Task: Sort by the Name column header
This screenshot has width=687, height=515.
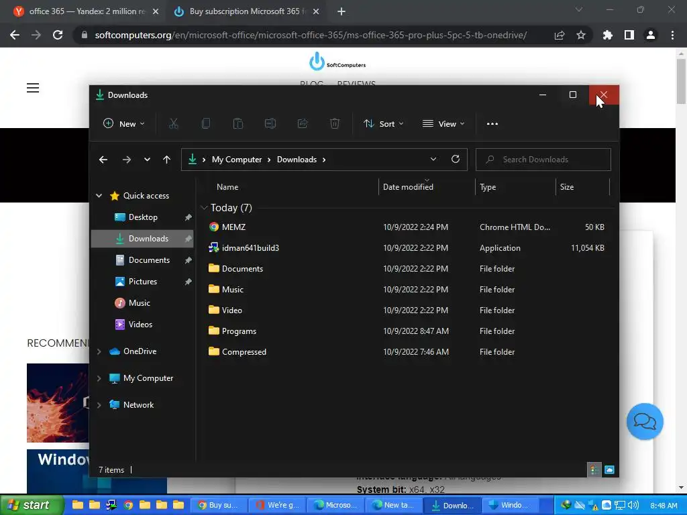Action: pyautogui.click(x=227, y=187)
